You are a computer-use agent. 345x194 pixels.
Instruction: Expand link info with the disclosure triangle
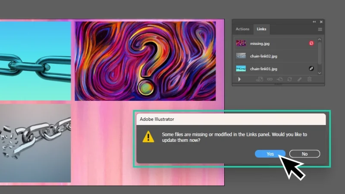coord(239,79)
